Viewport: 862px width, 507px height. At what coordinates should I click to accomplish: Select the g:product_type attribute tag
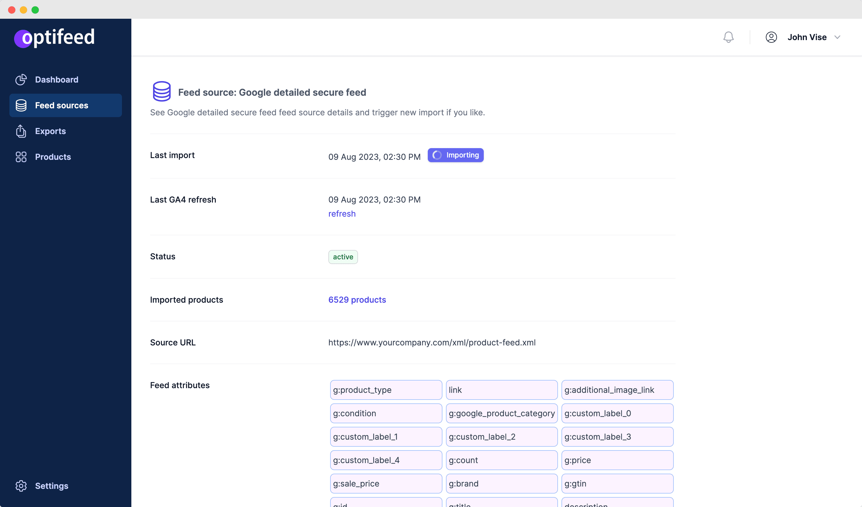(x=386, y=390)
